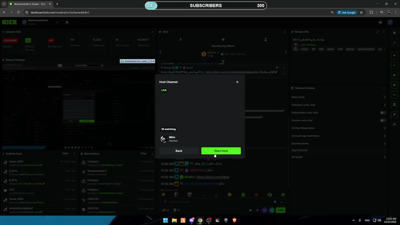Open Epic Games Launcher from taskbar
Image resolution: width=400 pixels, height=225 pixels.
226,220
